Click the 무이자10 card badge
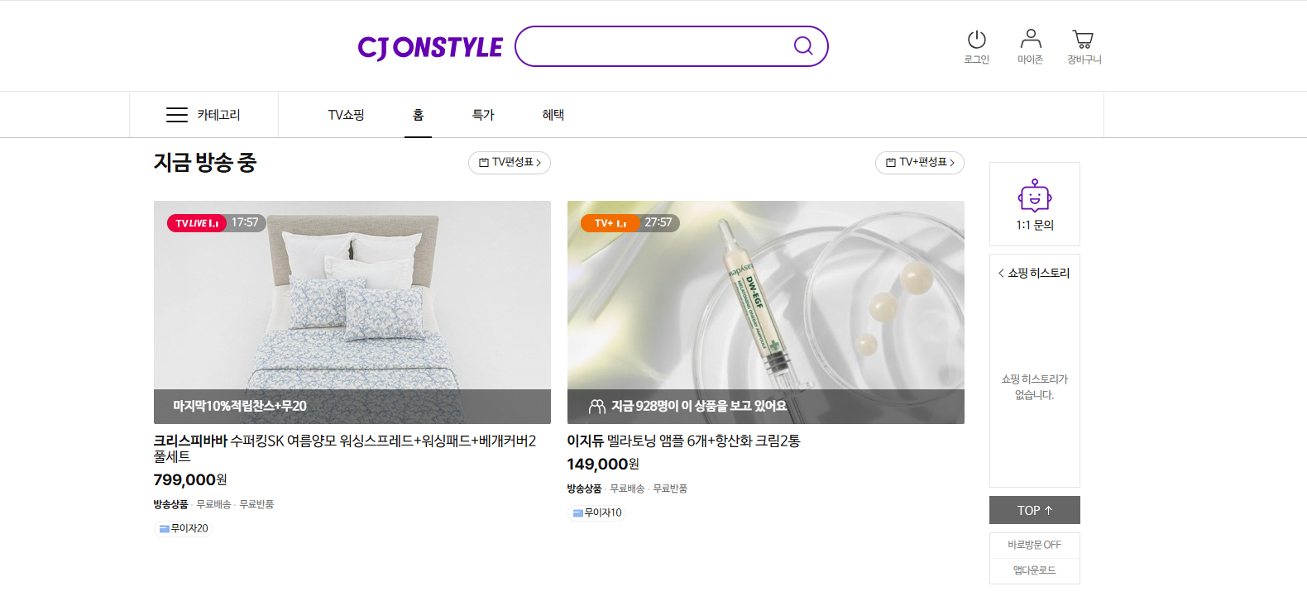The width and height of the screenshot is (1307, 591). pos(597,512)
